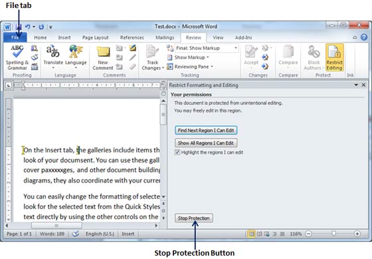Click the Word Count icon

tap(35, 67)
